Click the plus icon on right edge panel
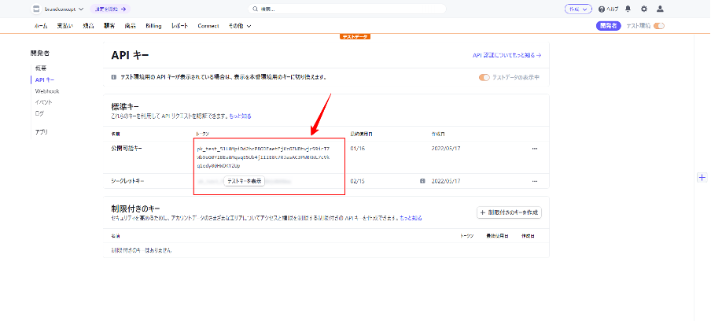Viewport: 711px width, 321px height. click(x=702, y=178)
